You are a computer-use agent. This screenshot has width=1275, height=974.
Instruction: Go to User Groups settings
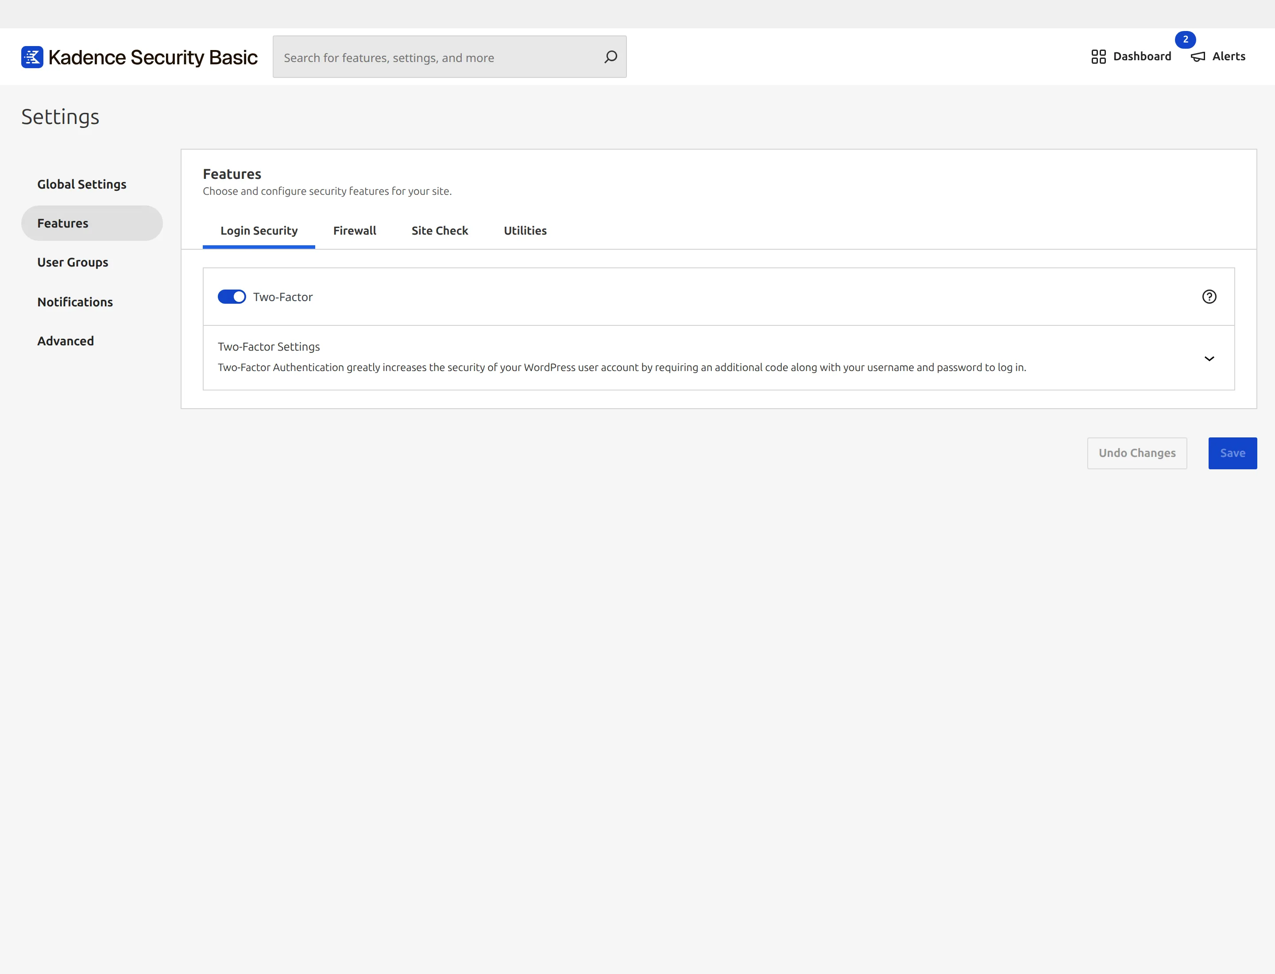73,263
